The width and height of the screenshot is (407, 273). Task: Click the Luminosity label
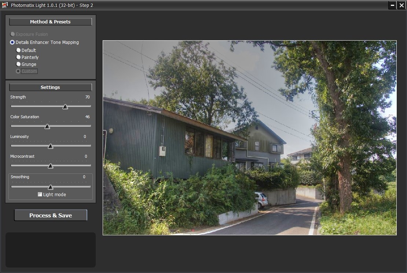[19, 136]
